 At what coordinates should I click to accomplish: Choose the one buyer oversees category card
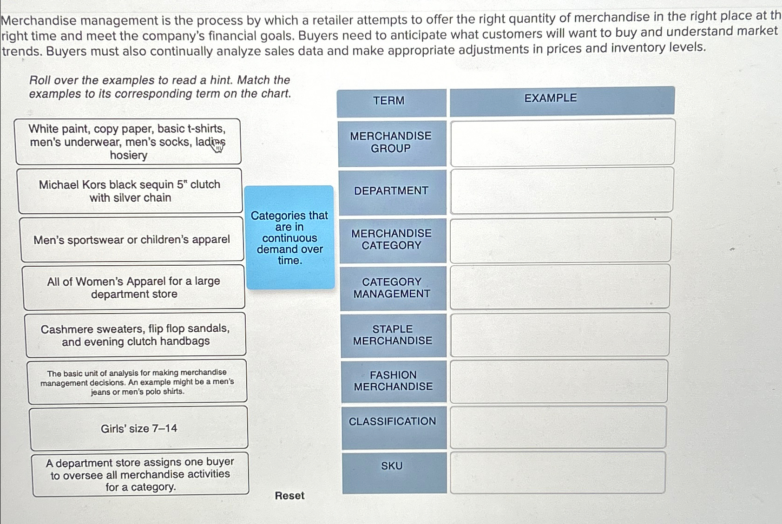140,474
